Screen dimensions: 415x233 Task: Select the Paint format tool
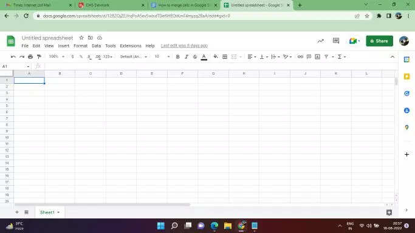point(39,57)
